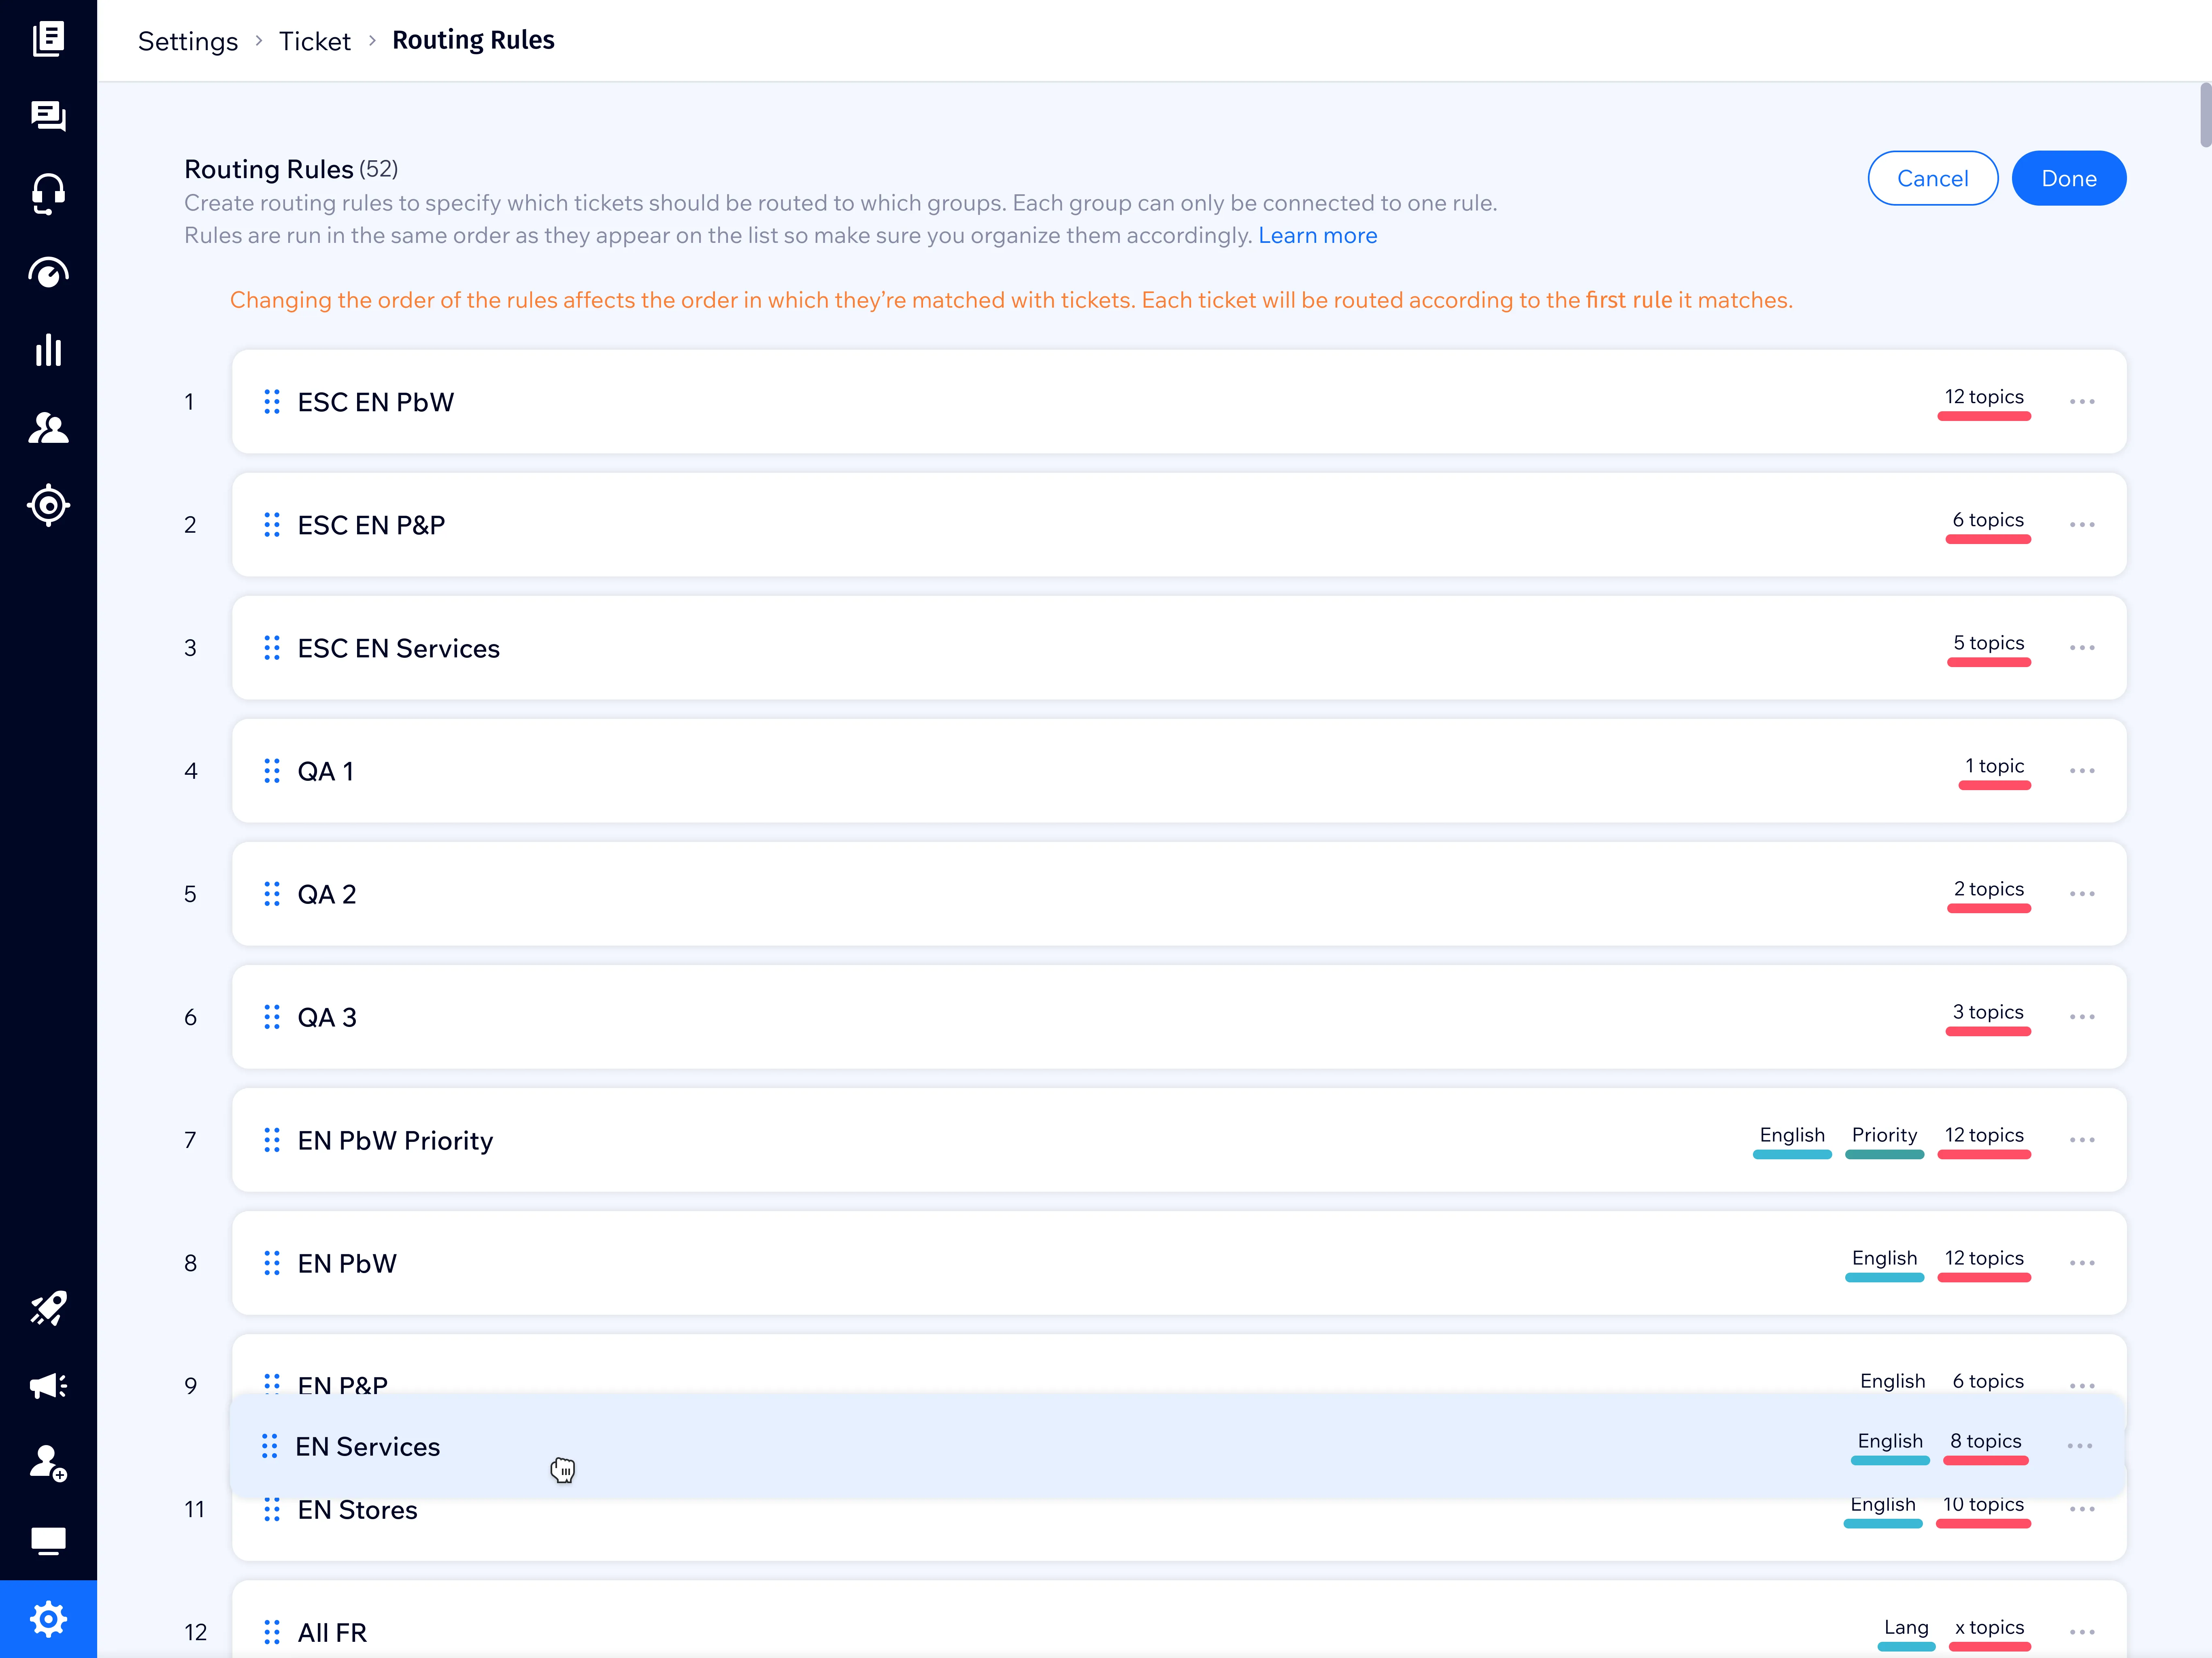Open the target crosshair sidebar icon

48,505
